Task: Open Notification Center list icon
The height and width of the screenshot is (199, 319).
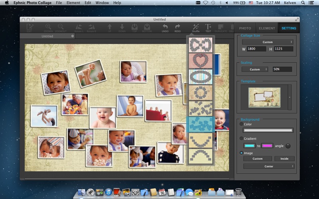Action: coord(311,3)
